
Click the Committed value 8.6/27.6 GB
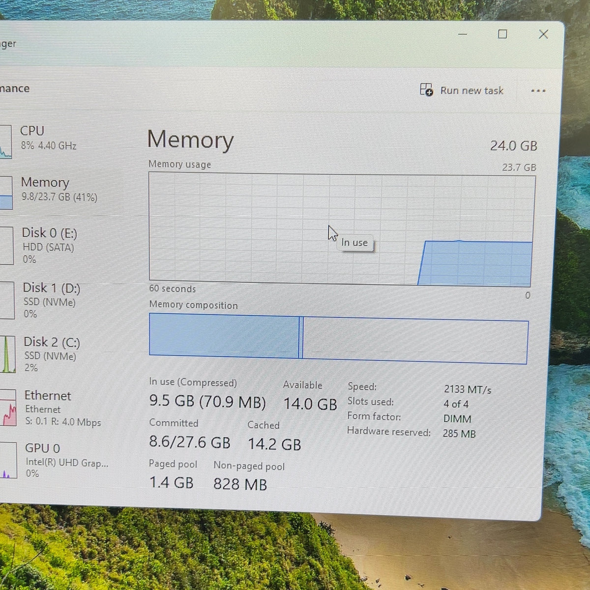click(x=190, y=442)
